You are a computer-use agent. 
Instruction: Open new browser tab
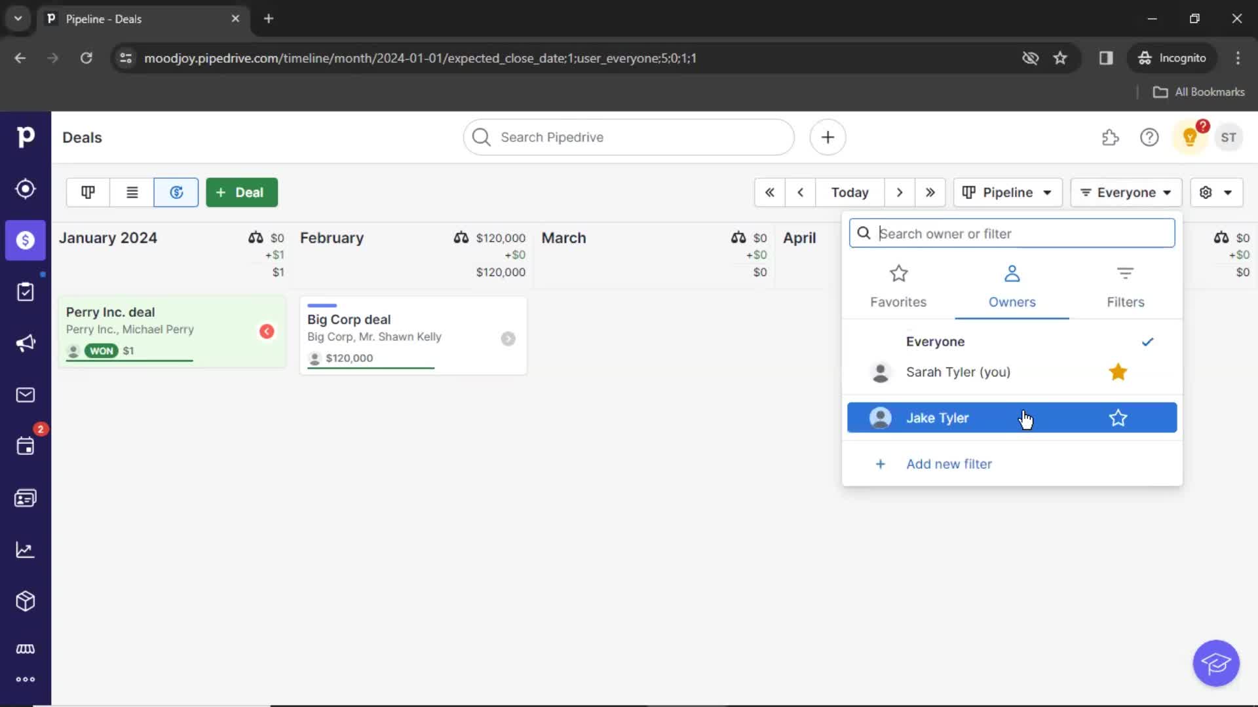click(x=269, y=18)
